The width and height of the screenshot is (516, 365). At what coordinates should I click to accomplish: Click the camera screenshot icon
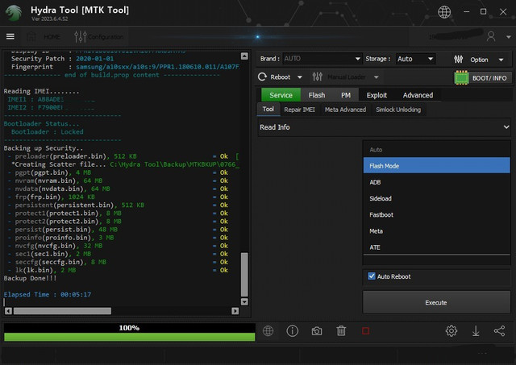tap(317, 331)
